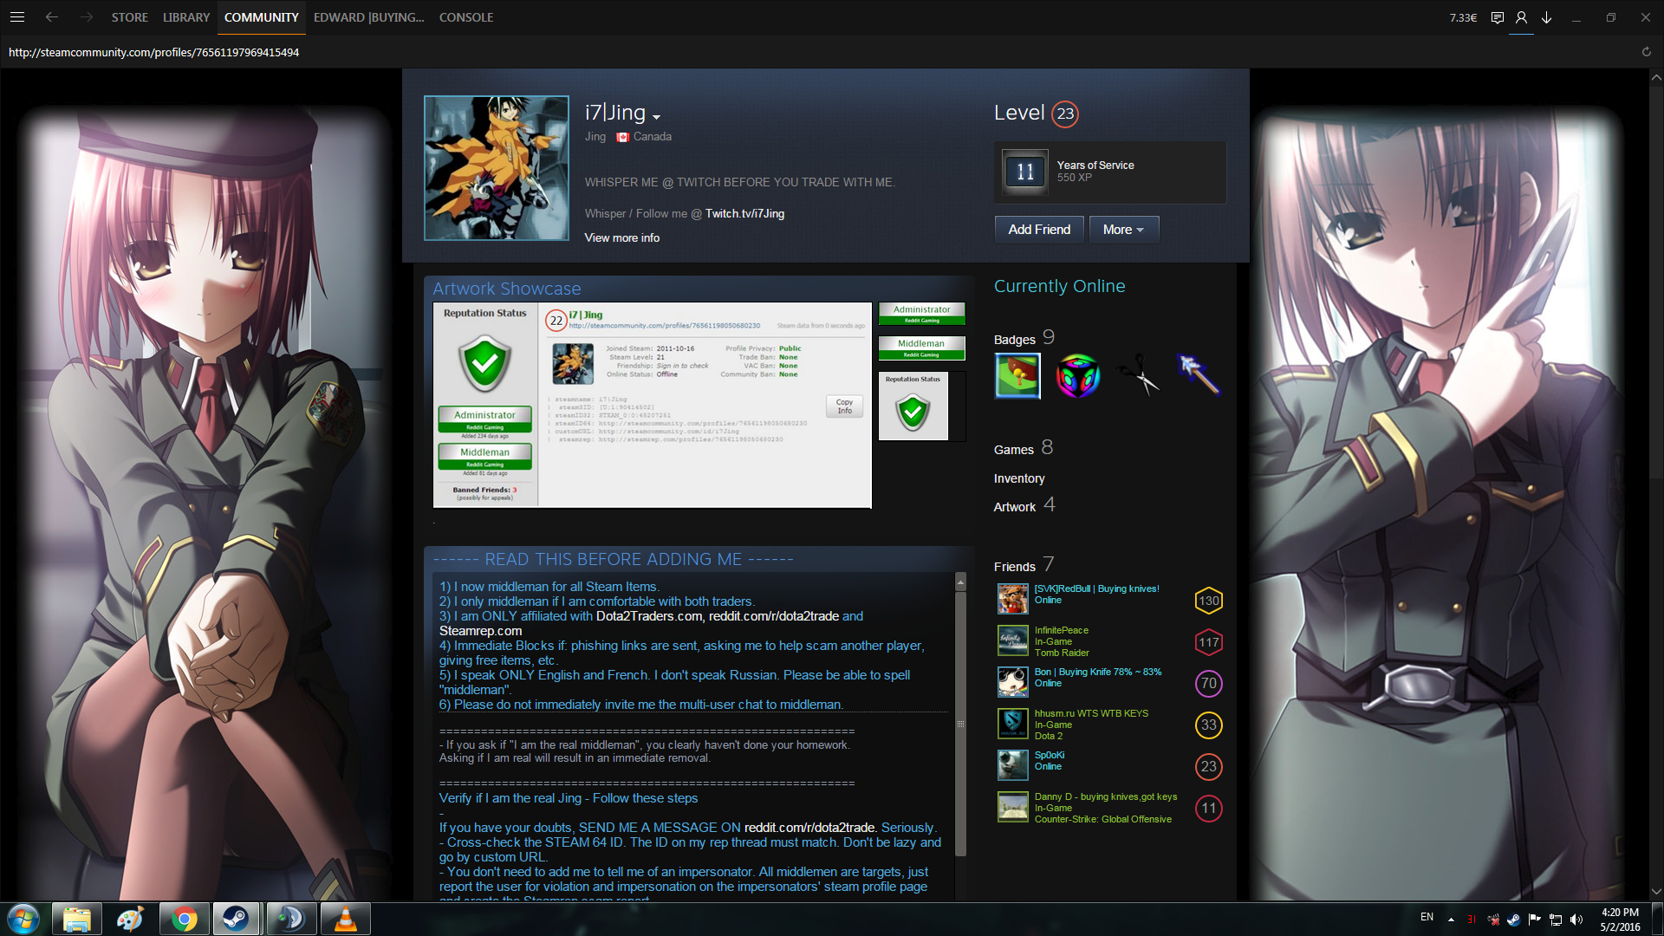The width and height of the screenshot is (1664, 936).
Task: Click the info box scrollbar
Action: click(960, 724)
